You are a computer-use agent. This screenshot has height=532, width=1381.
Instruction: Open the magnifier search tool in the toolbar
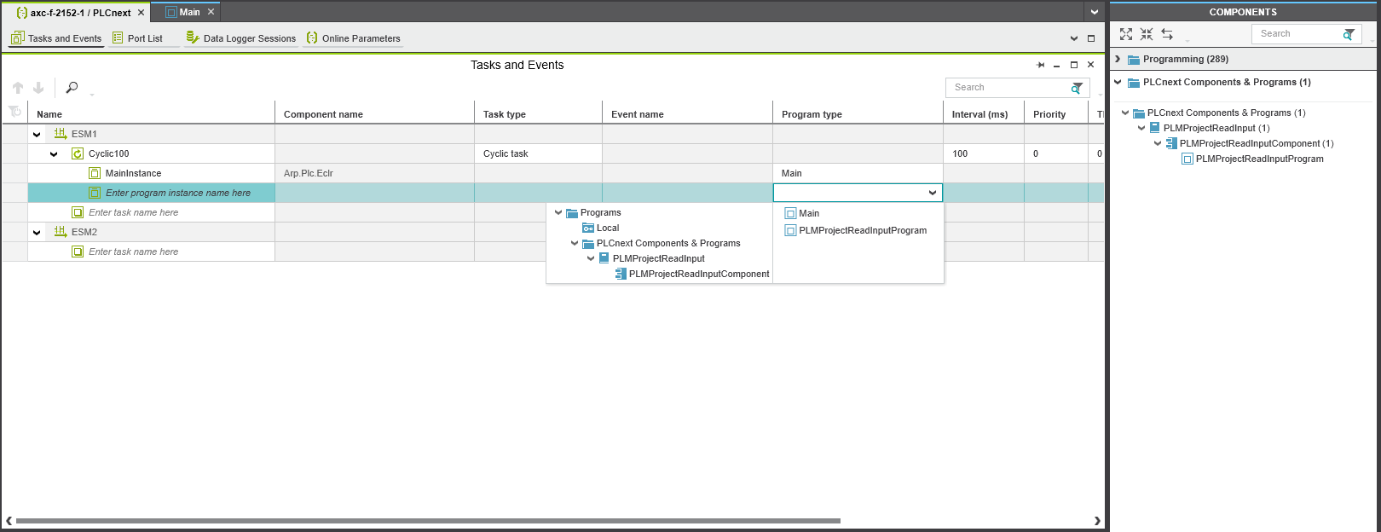(x=72, y=88)
